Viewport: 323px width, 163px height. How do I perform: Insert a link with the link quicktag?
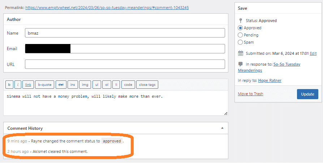pyautogui.click(x=28, y=85)
